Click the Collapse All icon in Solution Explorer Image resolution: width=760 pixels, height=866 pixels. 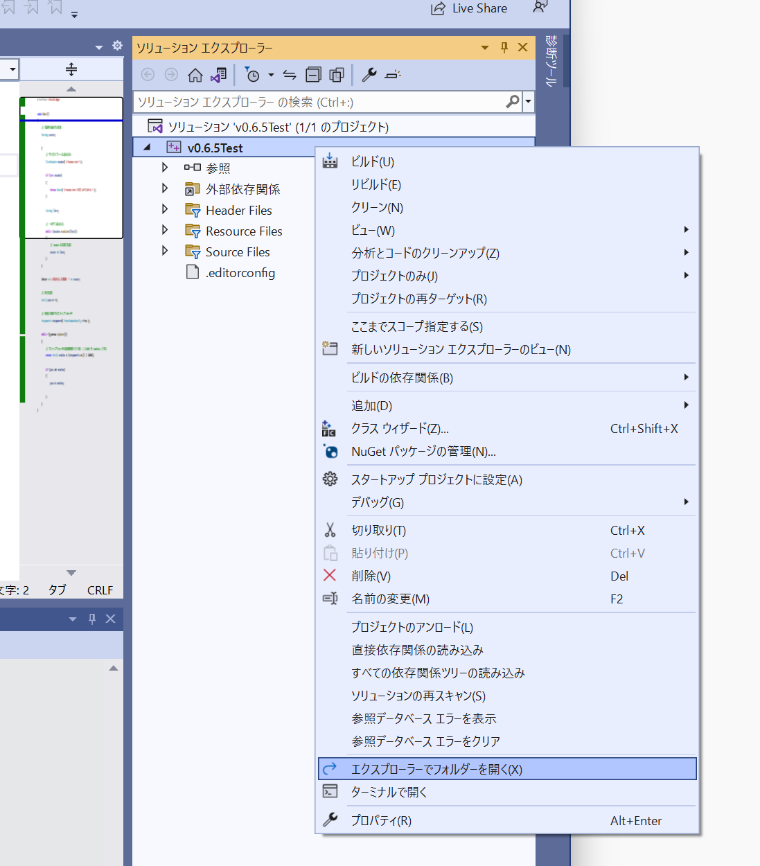tap(314, 75)
